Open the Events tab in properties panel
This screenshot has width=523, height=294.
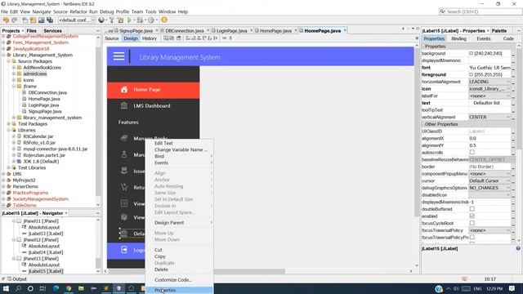tap(483, 38)
